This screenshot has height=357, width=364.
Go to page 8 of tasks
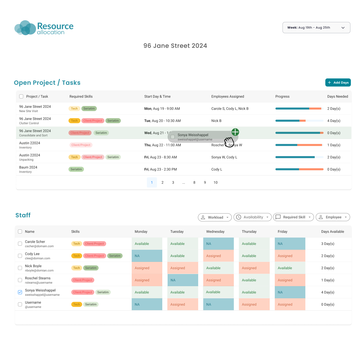pyautogui.click(x=194, y=182)
